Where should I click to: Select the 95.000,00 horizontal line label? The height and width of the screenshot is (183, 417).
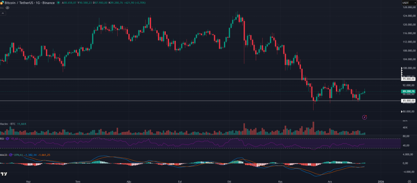[x=409, y=79]
